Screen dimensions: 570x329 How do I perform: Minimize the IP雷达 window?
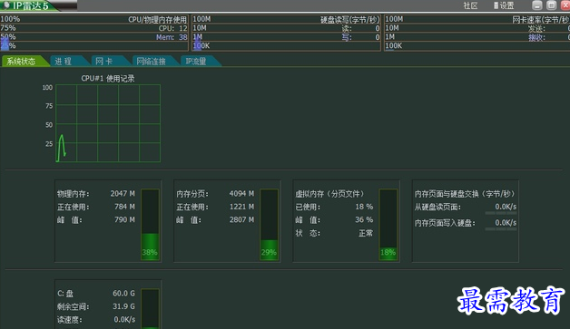point(537,5)
